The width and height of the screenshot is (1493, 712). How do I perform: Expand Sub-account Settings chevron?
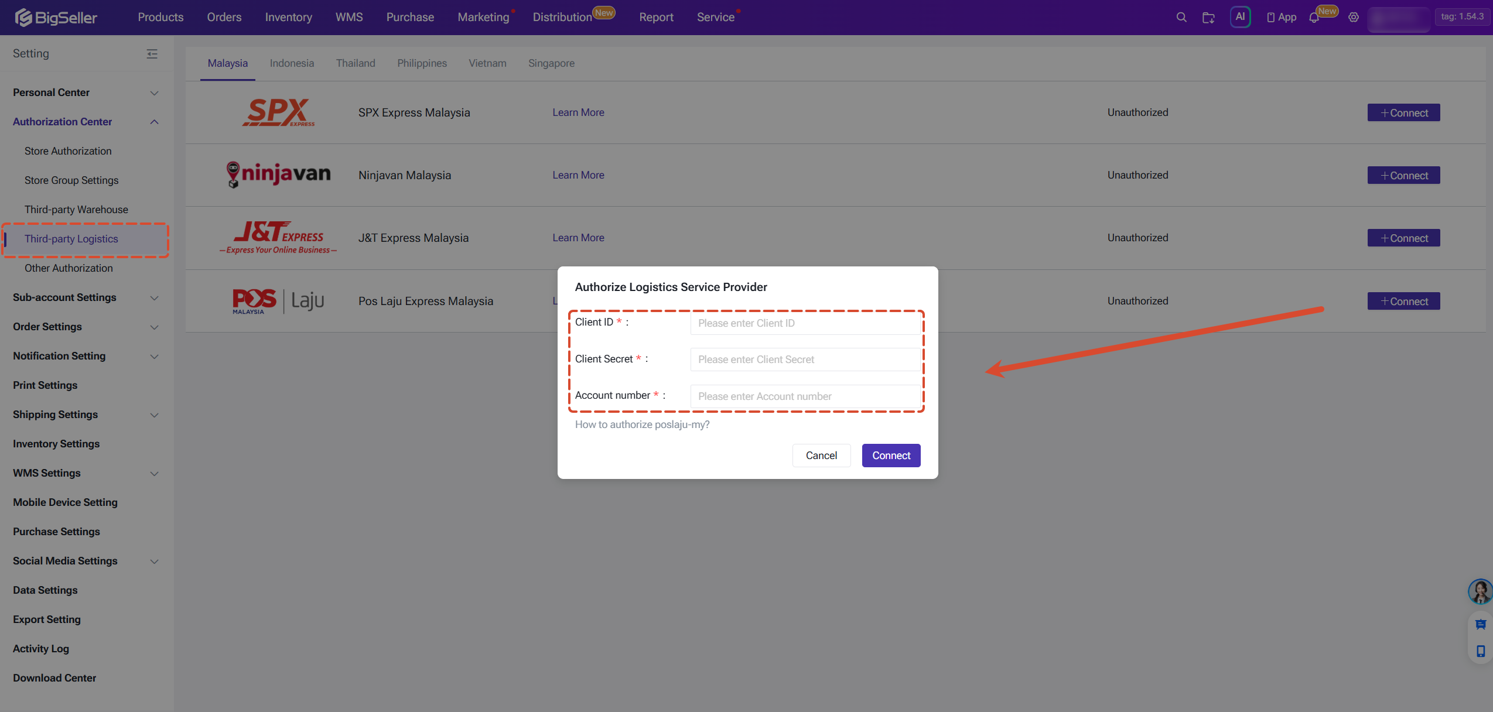[x=154, y=298]
